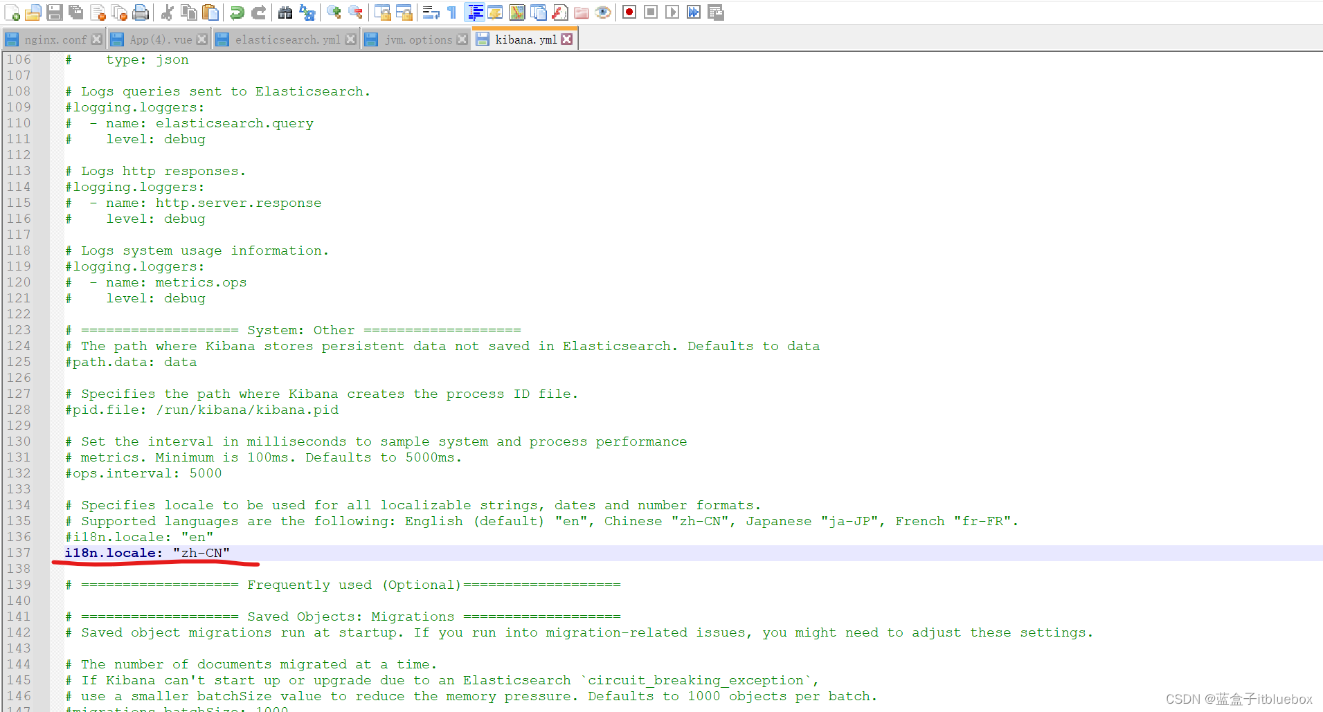
Task: Toggle line numbers visibility icon
Action: 475,12
